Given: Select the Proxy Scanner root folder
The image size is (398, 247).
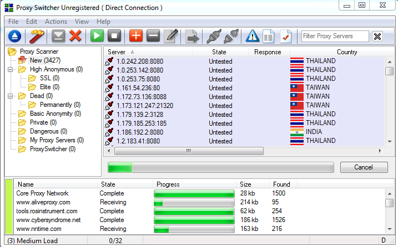Looking at the screenshot, I should pyautogui.click(x=39, y=52).
